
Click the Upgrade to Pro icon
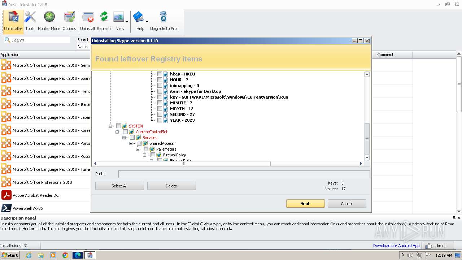pyautogui.click(x=163, y=21)
